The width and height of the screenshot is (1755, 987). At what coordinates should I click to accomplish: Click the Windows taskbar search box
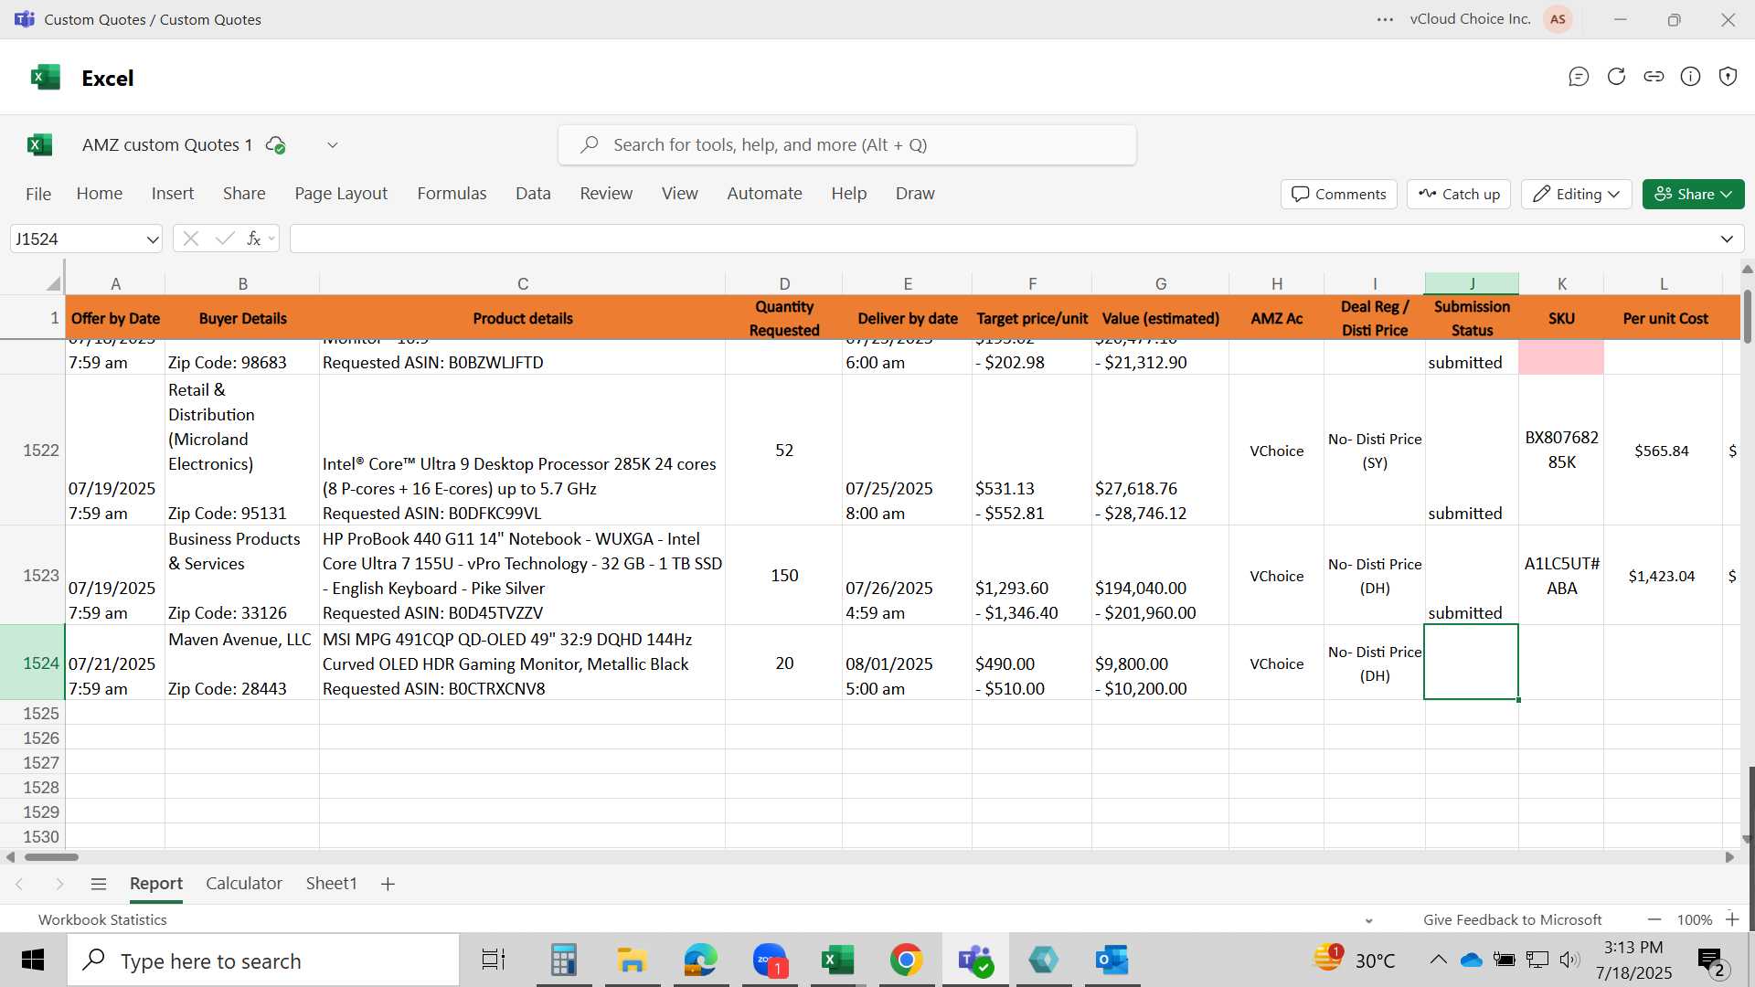point(263,960)
